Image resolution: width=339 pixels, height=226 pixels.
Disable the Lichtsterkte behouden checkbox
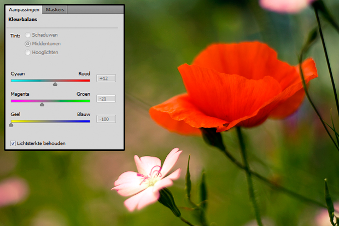click(13, 143)
